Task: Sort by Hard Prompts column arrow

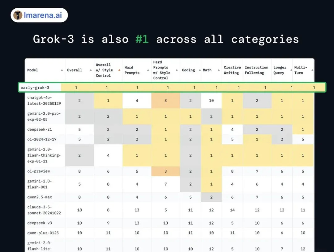Action: click(x=148, y=70)
